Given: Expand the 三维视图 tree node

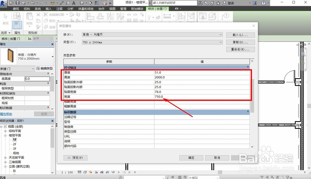Looking at the screenshot, I should tap(5, 162).
